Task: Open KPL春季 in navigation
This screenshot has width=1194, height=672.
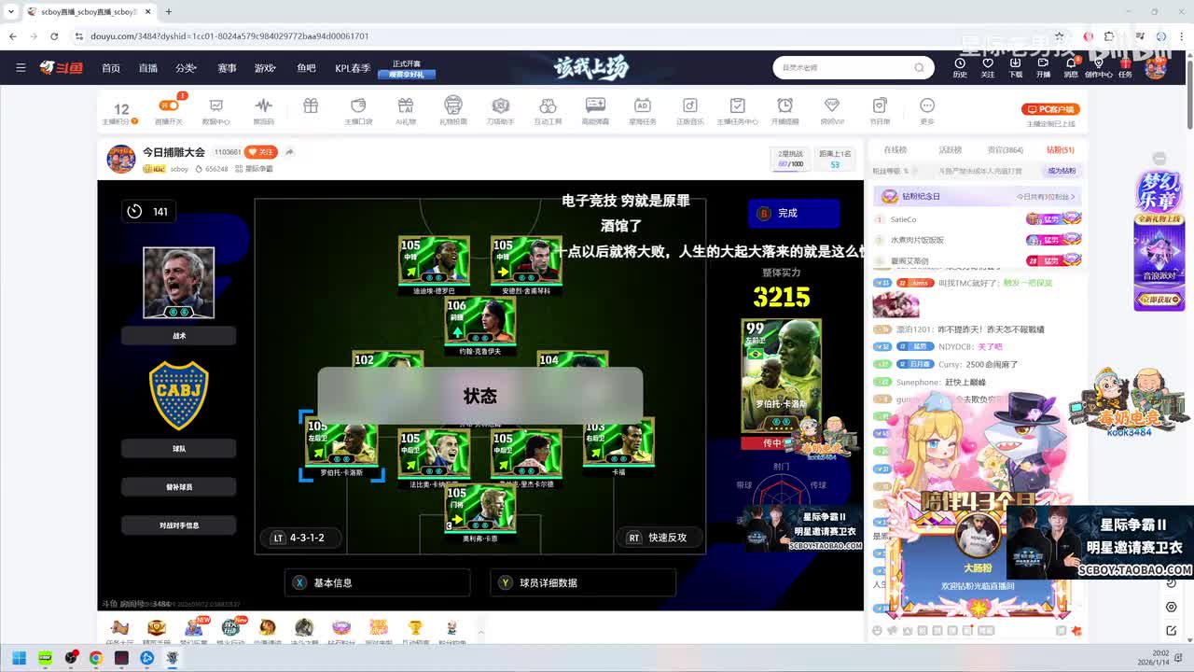Action: [x=353, y=67]
